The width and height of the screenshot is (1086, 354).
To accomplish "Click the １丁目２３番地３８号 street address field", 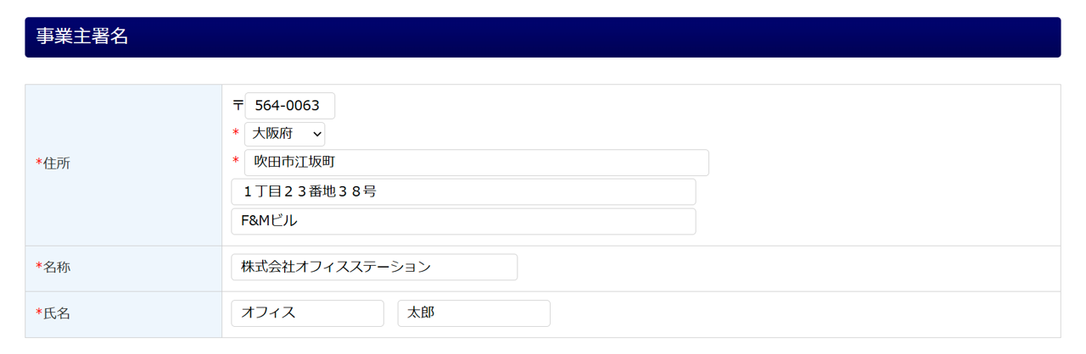I will pos(463,191).
